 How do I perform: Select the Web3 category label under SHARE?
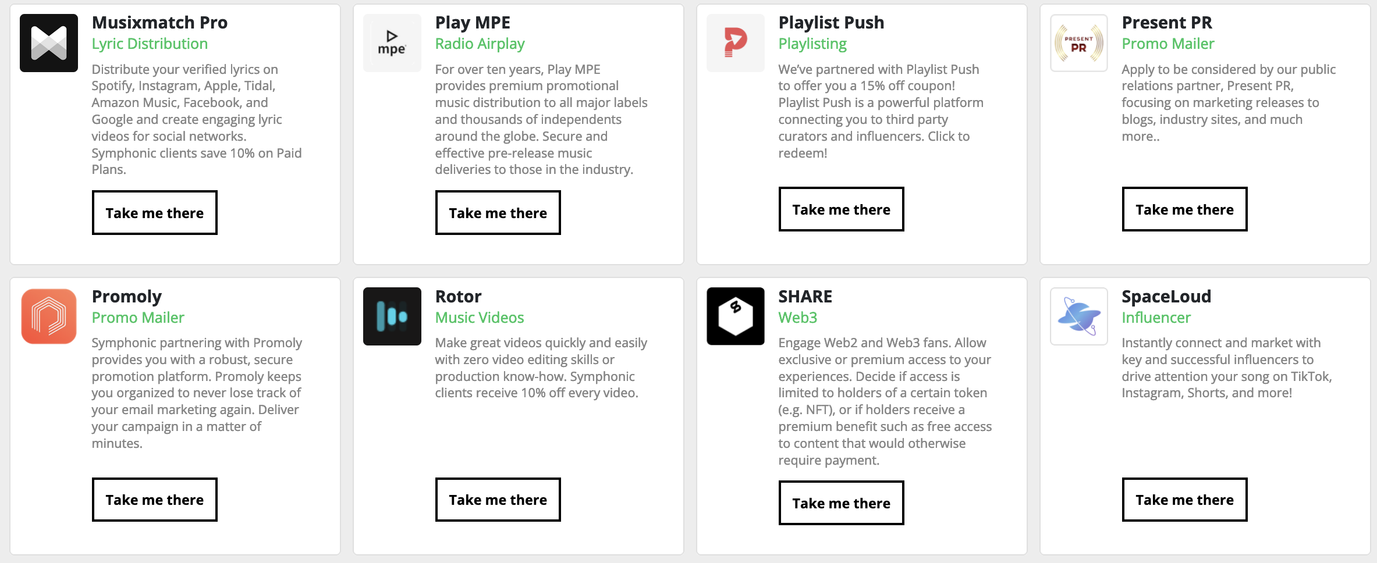(798, 318)
